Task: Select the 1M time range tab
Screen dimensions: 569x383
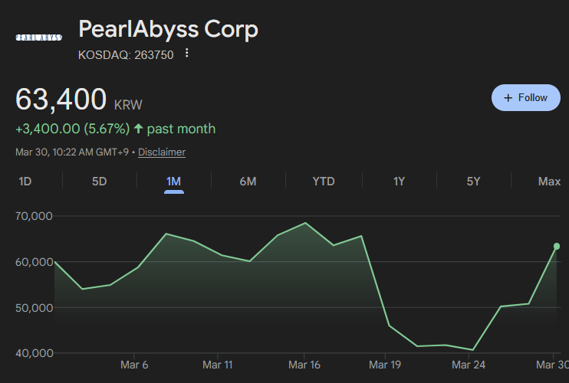Action: pos(173,182)
